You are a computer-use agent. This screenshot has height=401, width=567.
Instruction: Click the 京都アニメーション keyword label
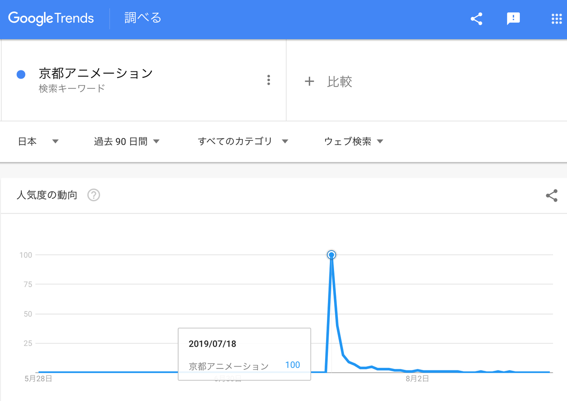[95, 73]
